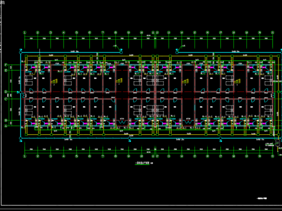282x211 pixels.
Task: Click the equipment box at the plan's lower-right corner
Action: 277,143
